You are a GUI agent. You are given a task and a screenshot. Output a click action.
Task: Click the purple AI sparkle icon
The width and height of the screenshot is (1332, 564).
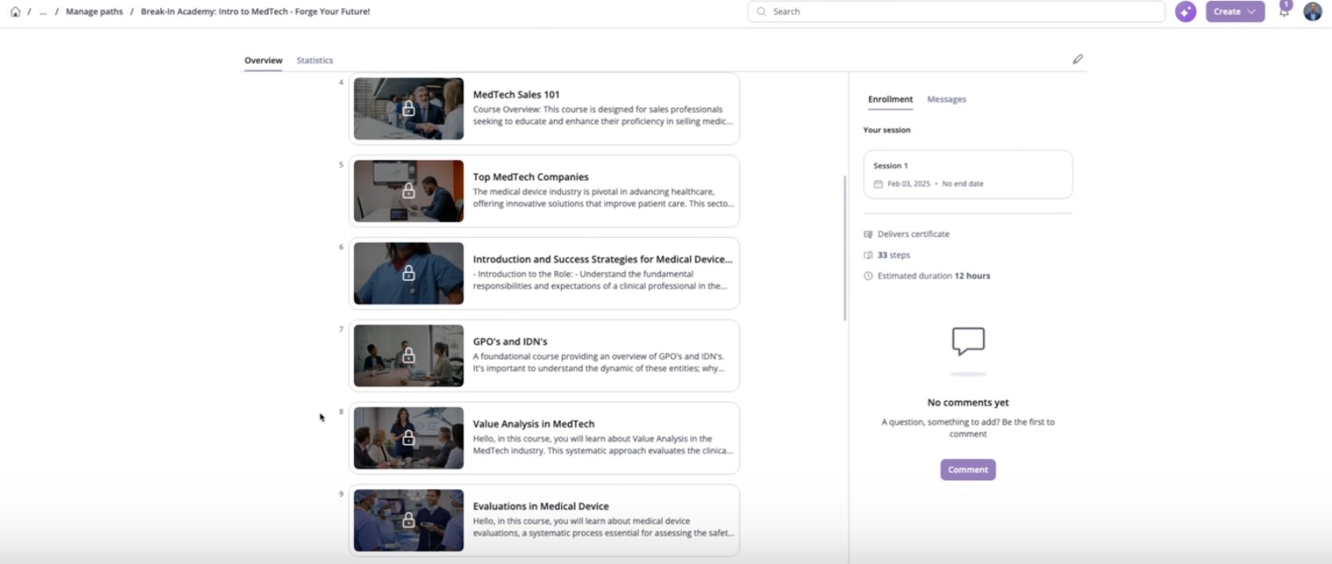pyautogui.click(x=1186, y=12)
